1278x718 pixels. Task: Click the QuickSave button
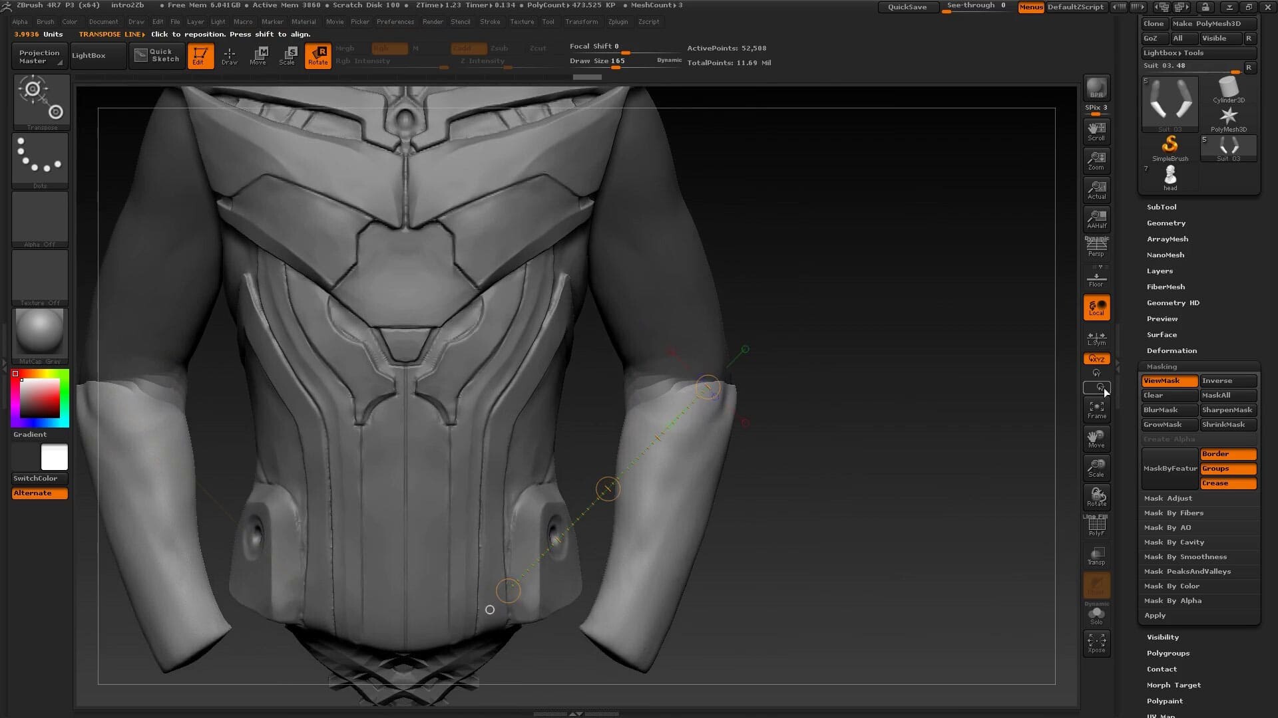click(x=908, y=7)
